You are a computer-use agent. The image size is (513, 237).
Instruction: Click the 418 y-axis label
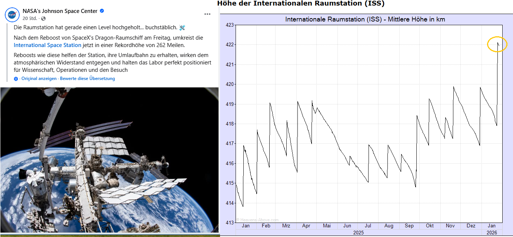coord(230,124)
